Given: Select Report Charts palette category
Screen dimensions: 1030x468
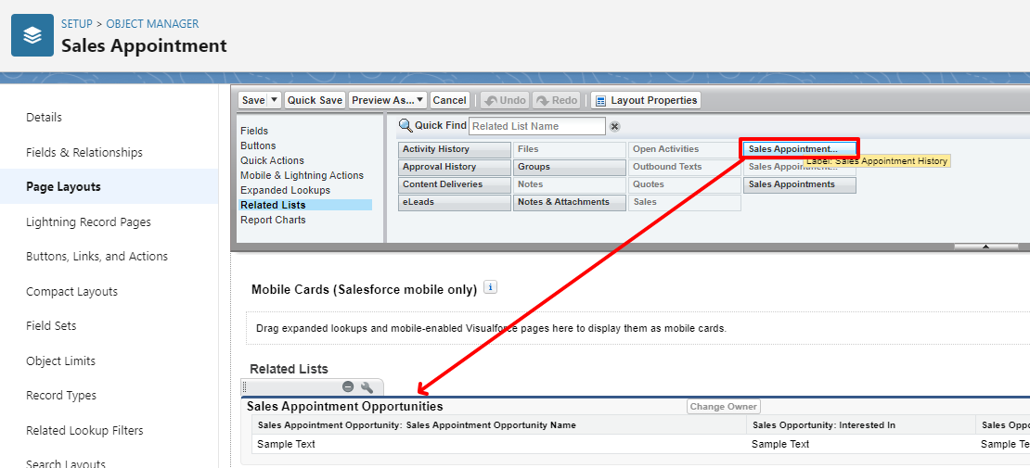Looking at the screenshot, I should [273, 220].
